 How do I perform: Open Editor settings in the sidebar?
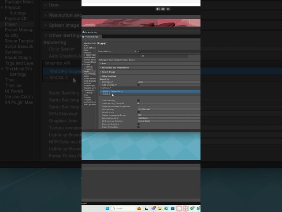(86, 50)
